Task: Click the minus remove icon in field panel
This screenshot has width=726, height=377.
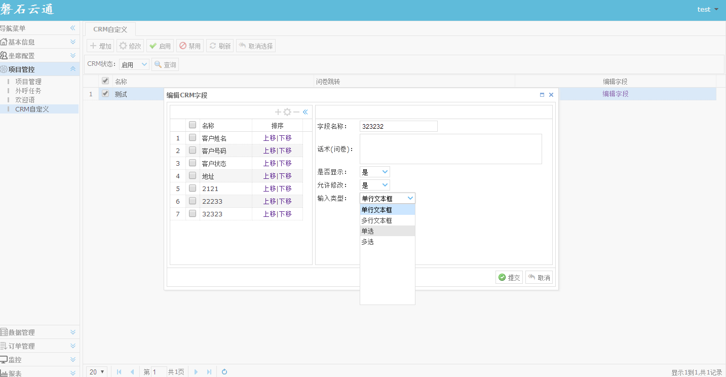Action: [296, 112]
